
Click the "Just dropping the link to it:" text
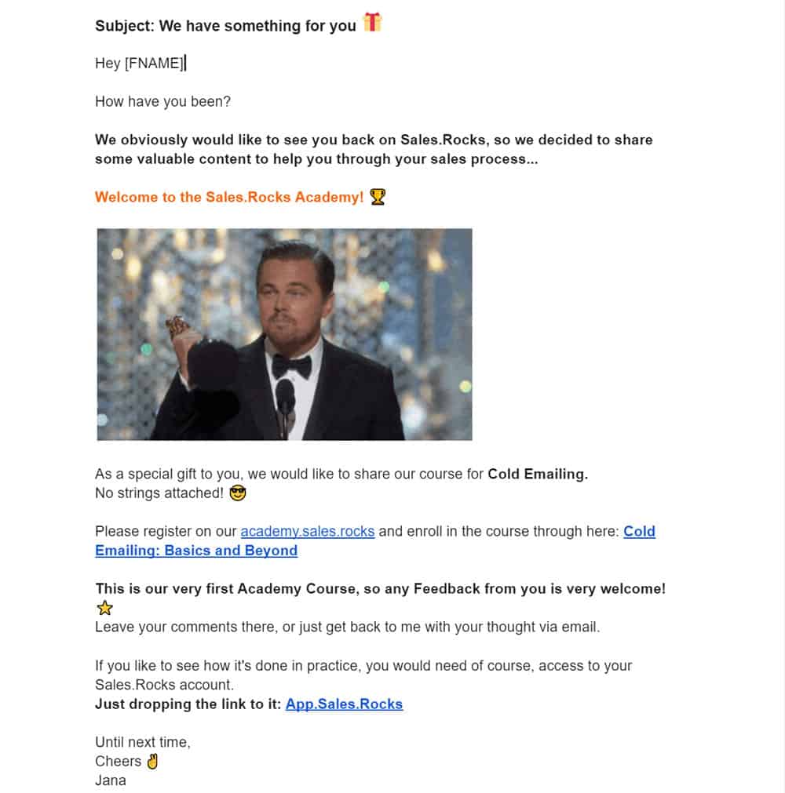pyautogui.click(x=188, y=704)
